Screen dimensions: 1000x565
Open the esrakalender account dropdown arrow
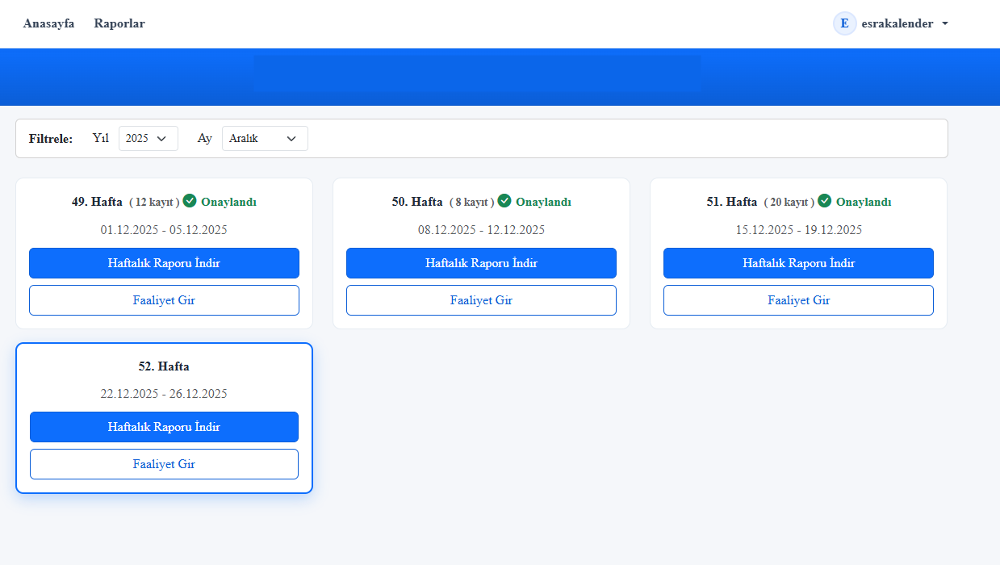pyautogui.click(x=945, y=24)
